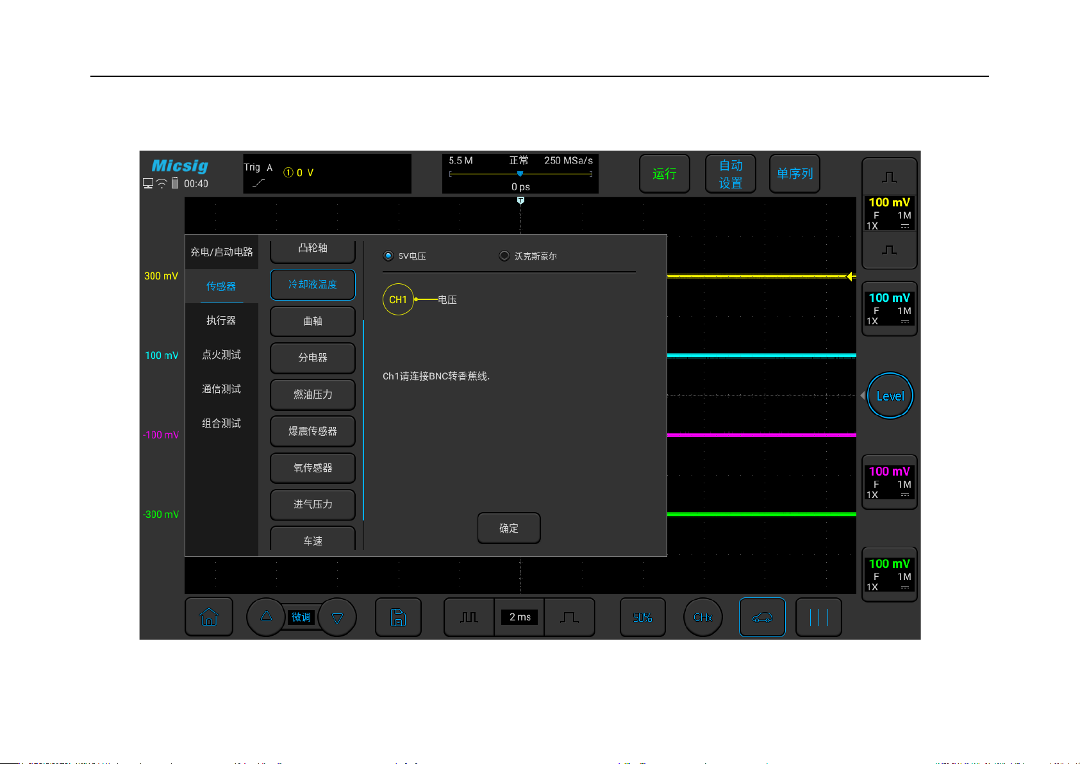This screenshot has height=764, width=1080.
Task: Tap the memory position slider bar
Action: [x=520, y=174]
